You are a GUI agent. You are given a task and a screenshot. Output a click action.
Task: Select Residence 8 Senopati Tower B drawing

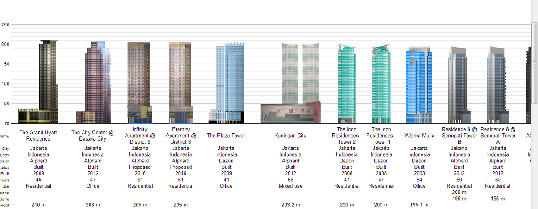pyautogui.click(x=459, y=85)
